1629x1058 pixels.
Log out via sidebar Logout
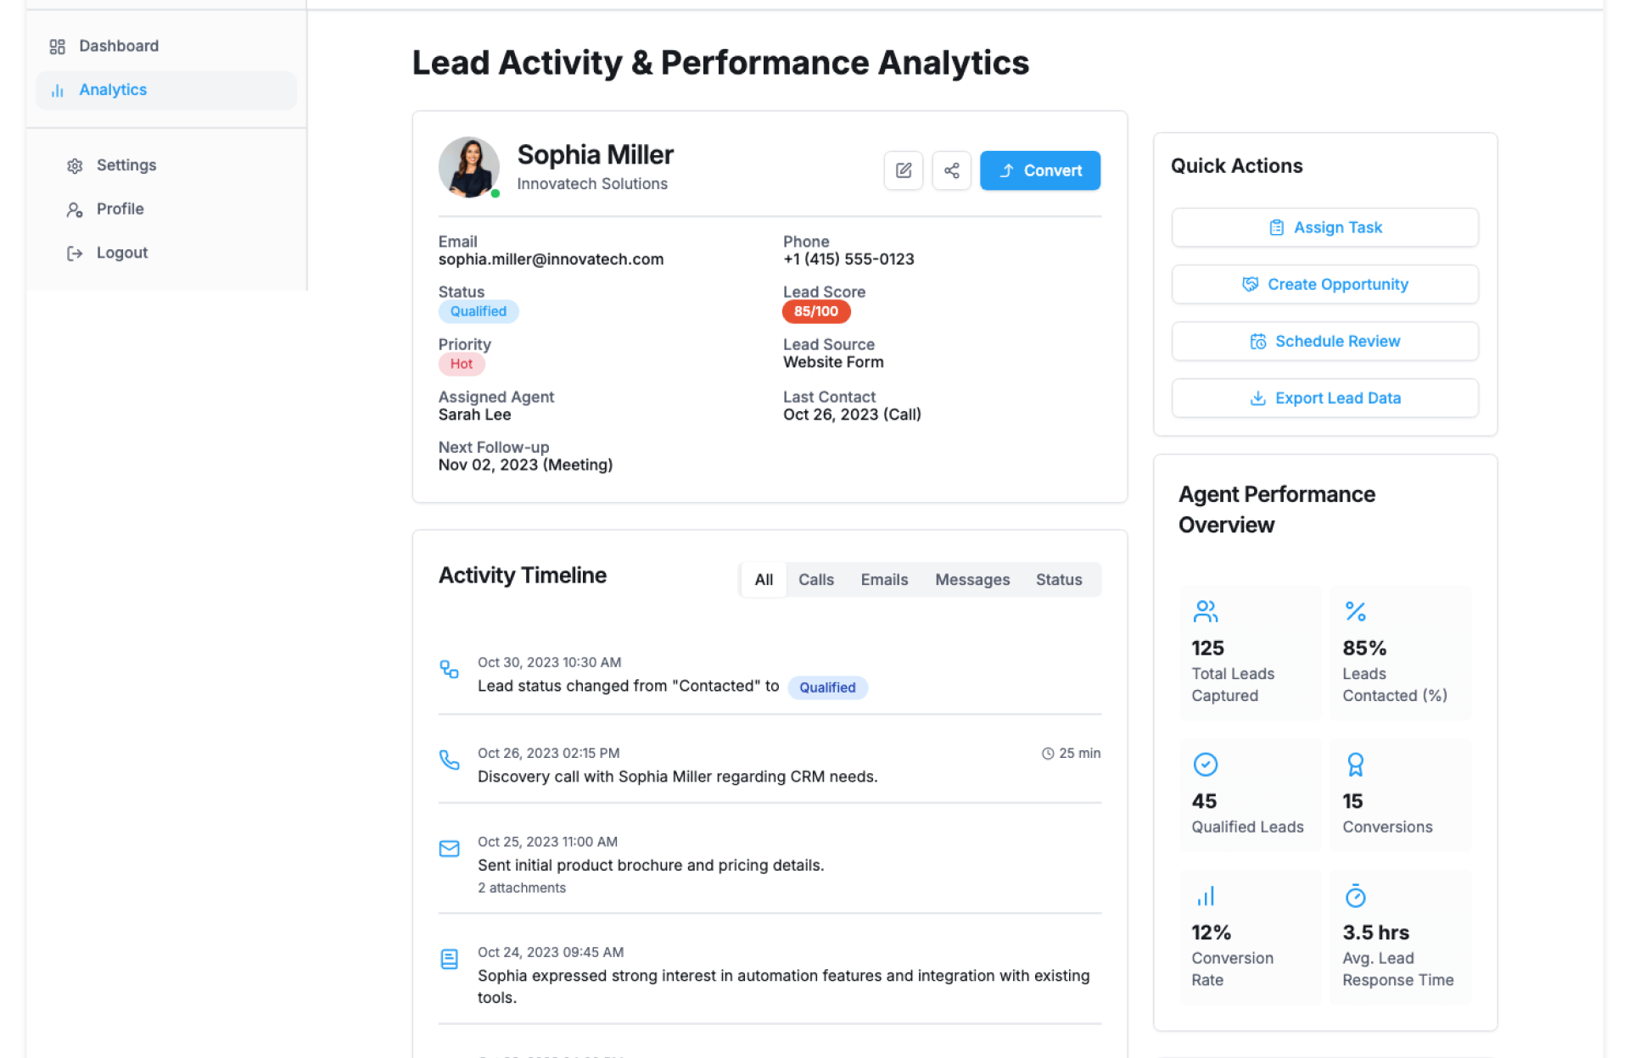tap(121, 253)
